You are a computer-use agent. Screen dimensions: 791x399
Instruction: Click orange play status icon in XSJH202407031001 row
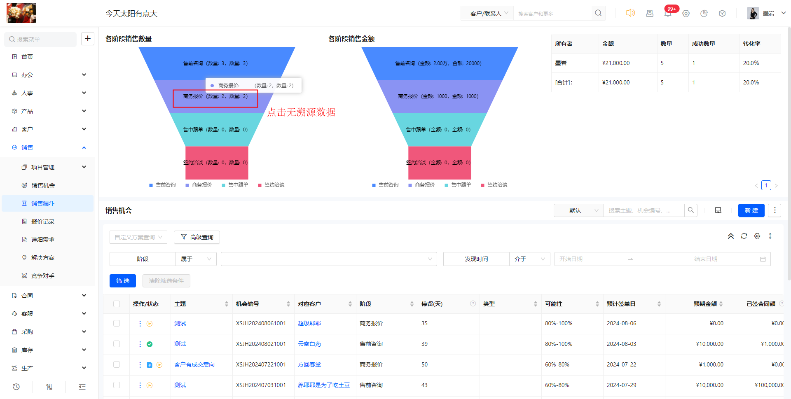click(x=150, y=385)
